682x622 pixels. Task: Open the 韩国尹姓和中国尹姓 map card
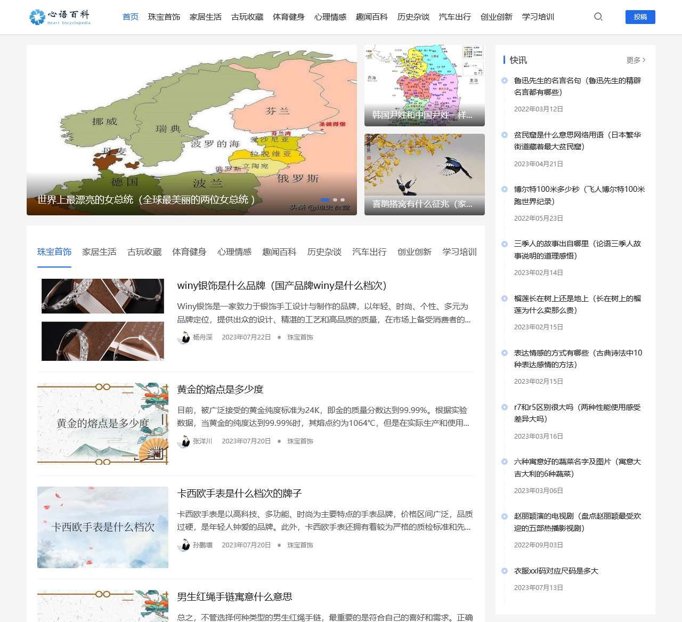point(425,85)
